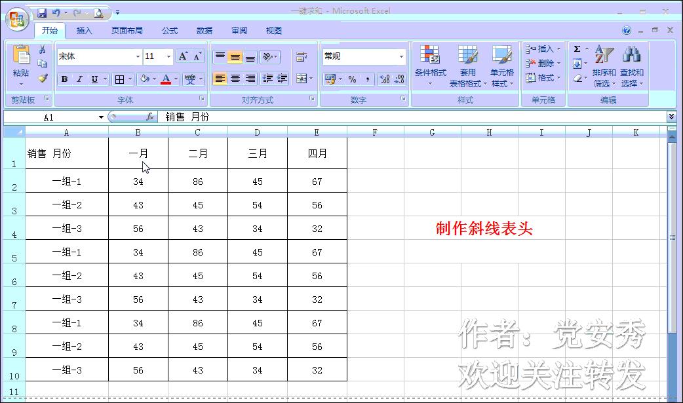This screenshot has width=683, height=403.
Task: Click the AutoSum Σ icon
Action: (578, 48)
